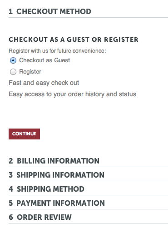Viewport: 168px width, 233px height.
Task: Select the Register radio button
Action: pos(13,72)
